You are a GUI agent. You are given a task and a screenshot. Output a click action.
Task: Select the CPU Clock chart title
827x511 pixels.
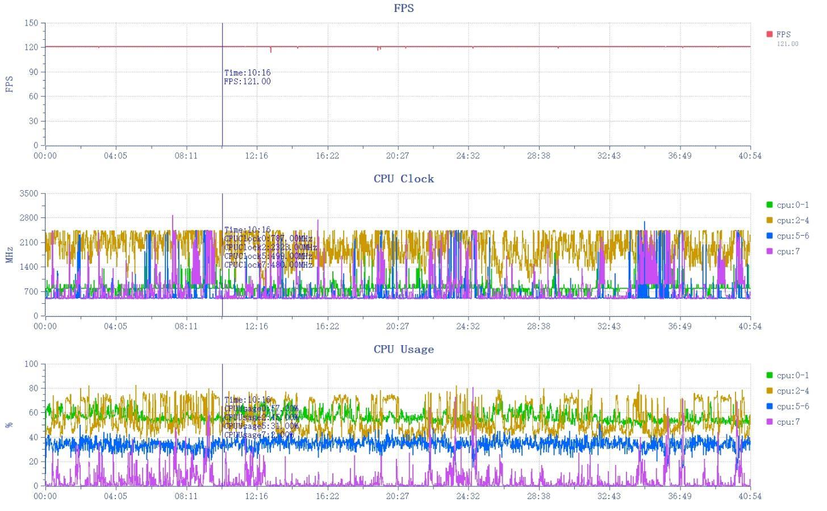click(x=404, y=178)
